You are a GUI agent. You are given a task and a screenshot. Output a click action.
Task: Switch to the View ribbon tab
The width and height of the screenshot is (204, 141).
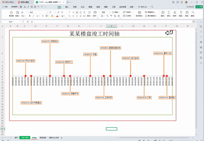point(106,7)
